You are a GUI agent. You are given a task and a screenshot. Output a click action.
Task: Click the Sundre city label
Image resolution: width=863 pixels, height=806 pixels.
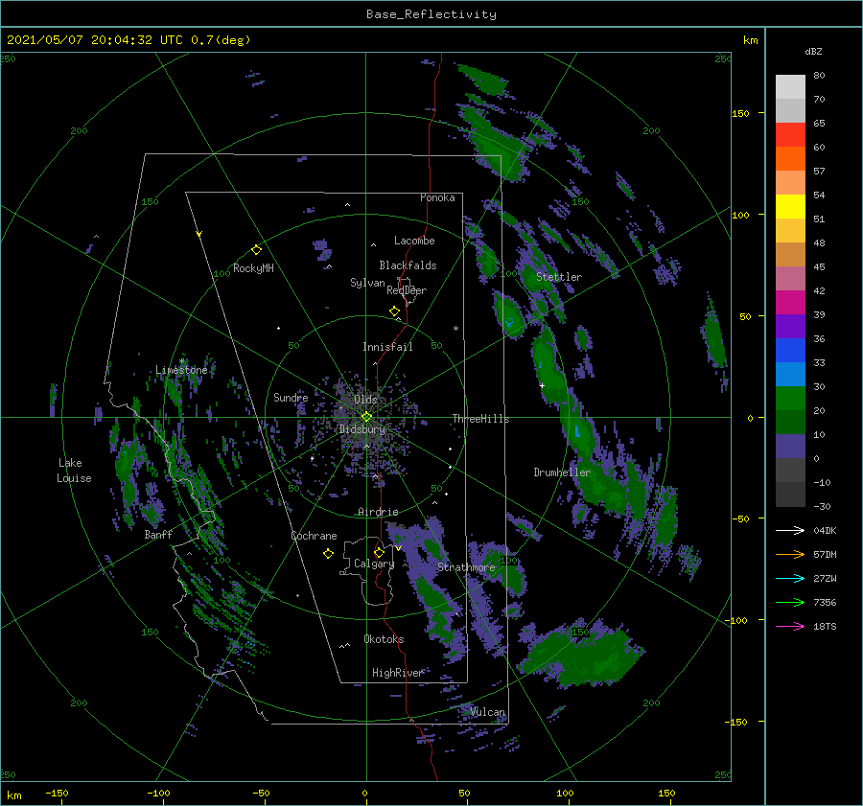click(x=291, y=397)
